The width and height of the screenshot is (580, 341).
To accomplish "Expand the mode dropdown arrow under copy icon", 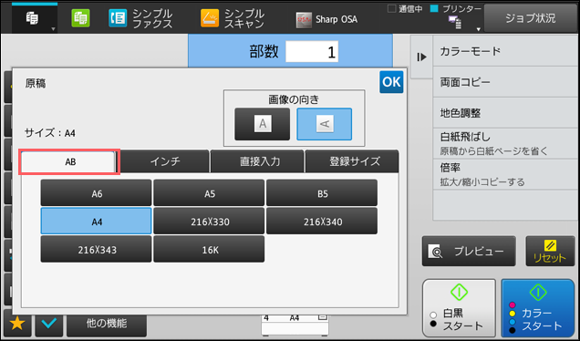I will pyautogui.click(x=53, y=29).
